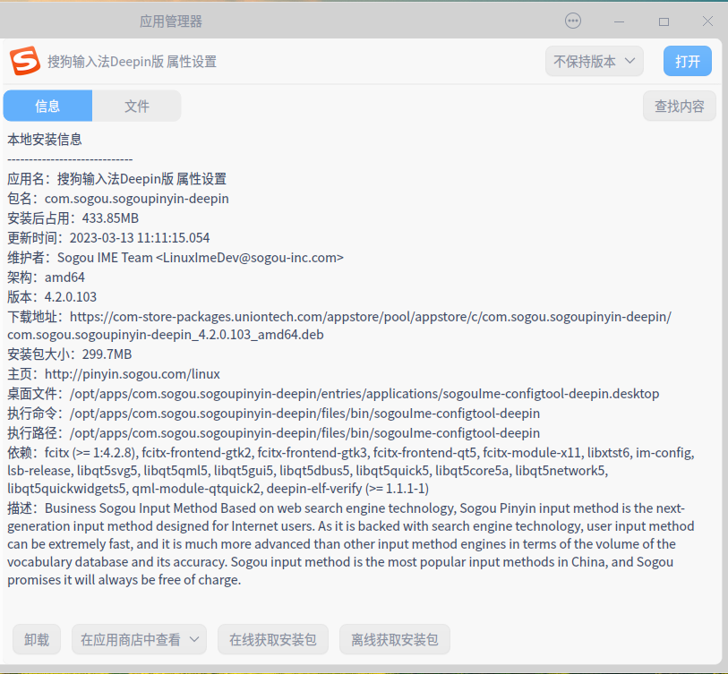Click the Sogou input method app icon
Image resolution: width=728 pixels, height=674 pixels.
[x=25, y=61]
